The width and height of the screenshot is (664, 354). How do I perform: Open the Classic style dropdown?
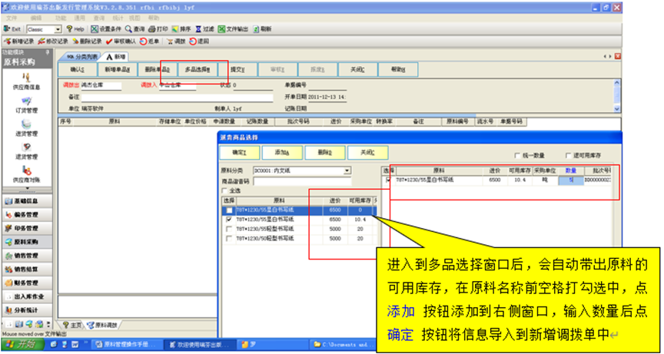pyautogui.click(x=58, y=30)
